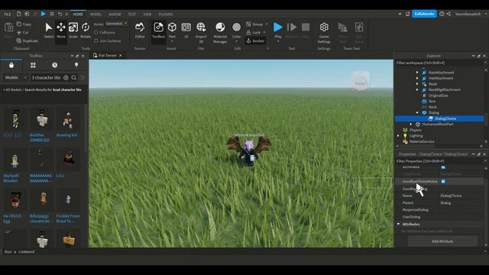Viewport: 489px width, 275px height.
Task: Group the selected objects
Action: 254,24
